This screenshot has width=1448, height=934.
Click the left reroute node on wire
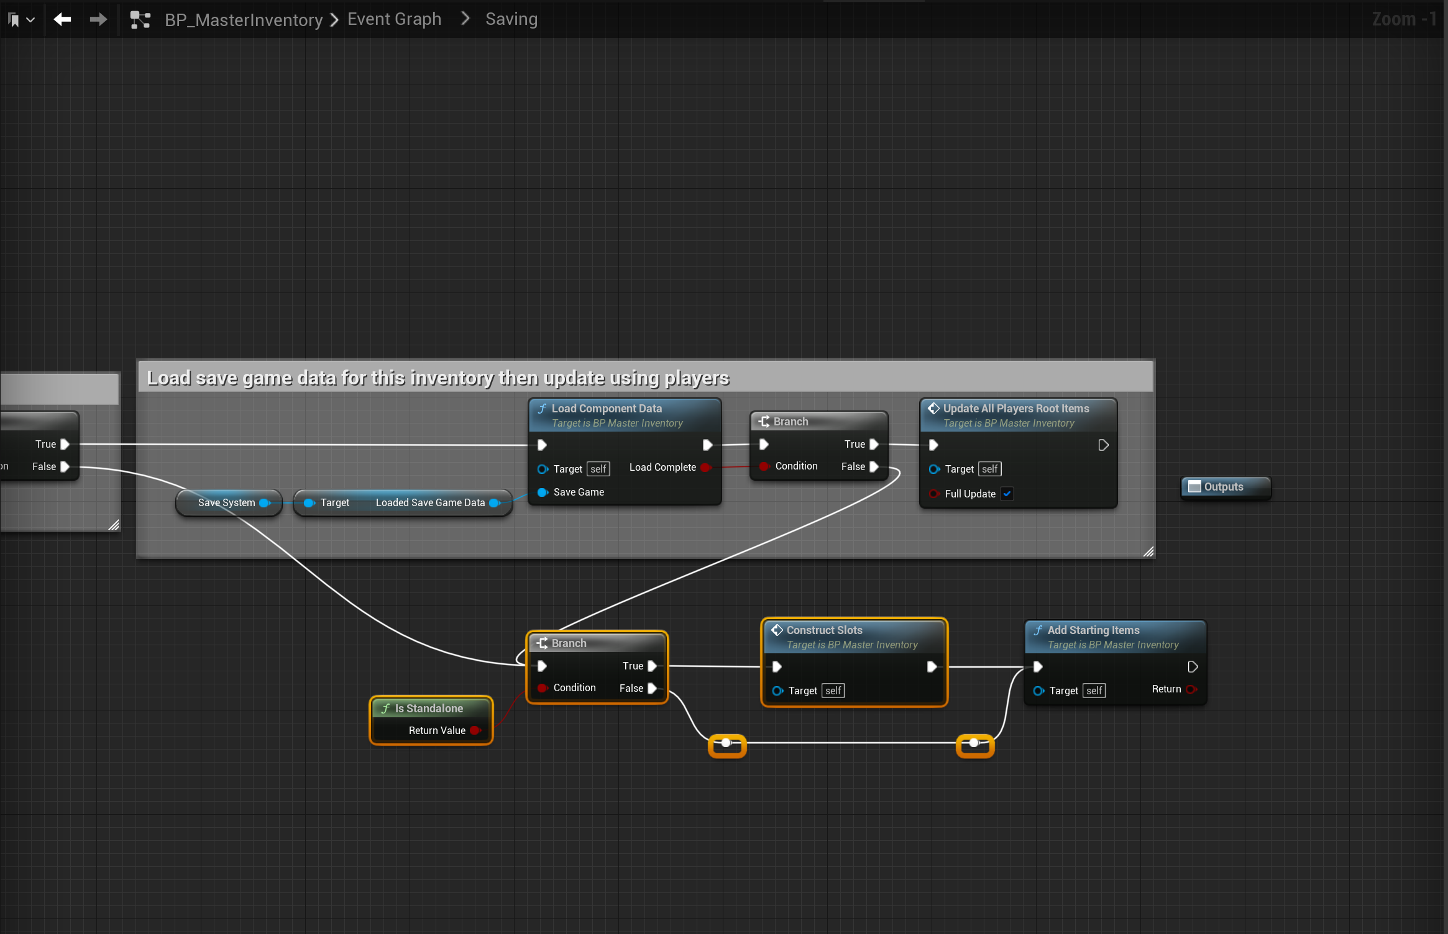[726, 743]
